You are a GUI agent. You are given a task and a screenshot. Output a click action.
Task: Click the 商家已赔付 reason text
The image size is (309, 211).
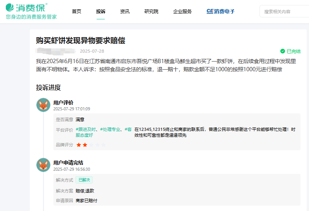pyautogui.click(x=86, y=201)
